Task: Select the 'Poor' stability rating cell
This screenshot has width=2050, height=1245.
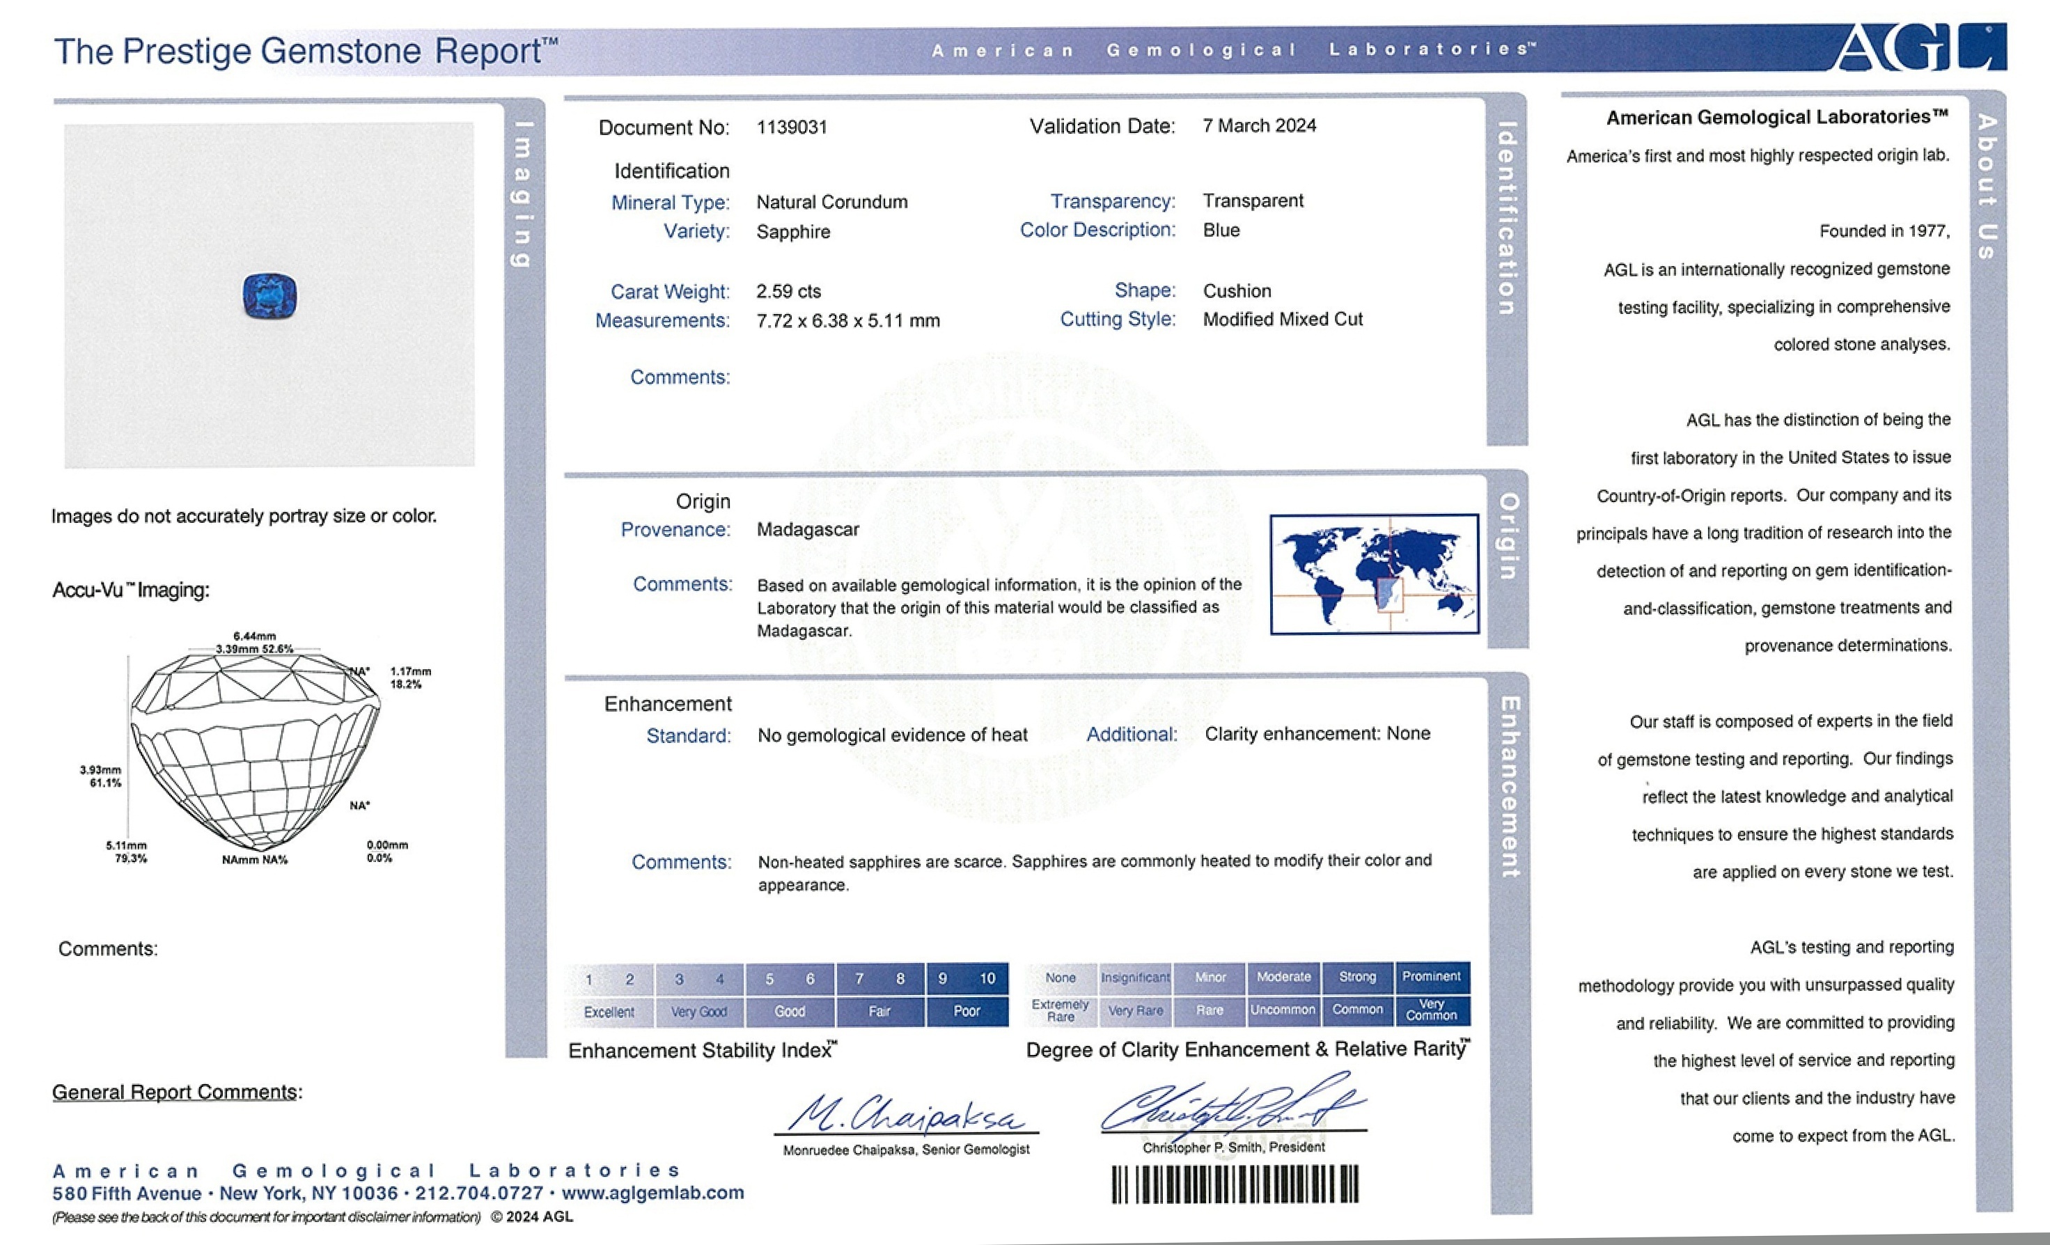Action: pyautogui.click(x=967, y=1011)
